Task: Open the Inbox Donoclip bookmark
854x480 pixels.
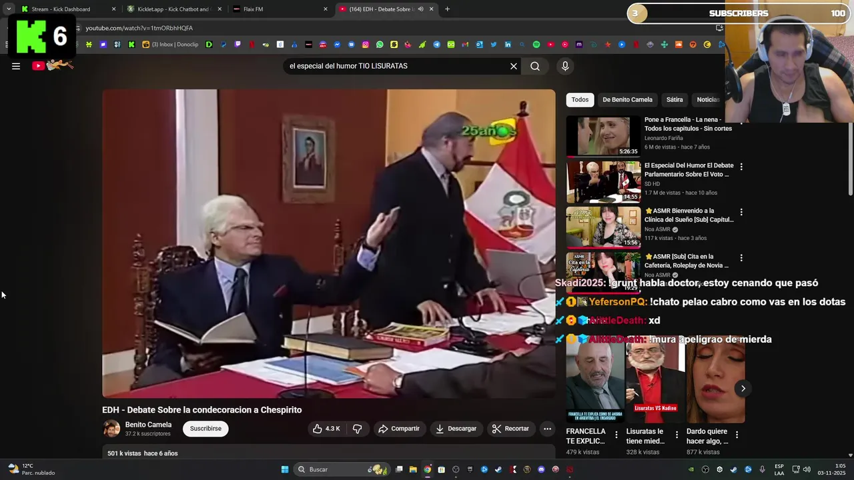Action: tap(171, 45)
